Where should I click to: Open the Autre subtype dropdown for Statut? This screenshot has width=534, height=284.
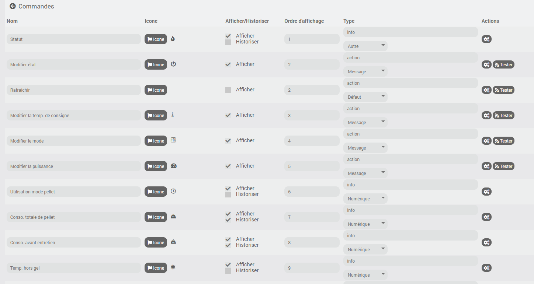point(365,46)
